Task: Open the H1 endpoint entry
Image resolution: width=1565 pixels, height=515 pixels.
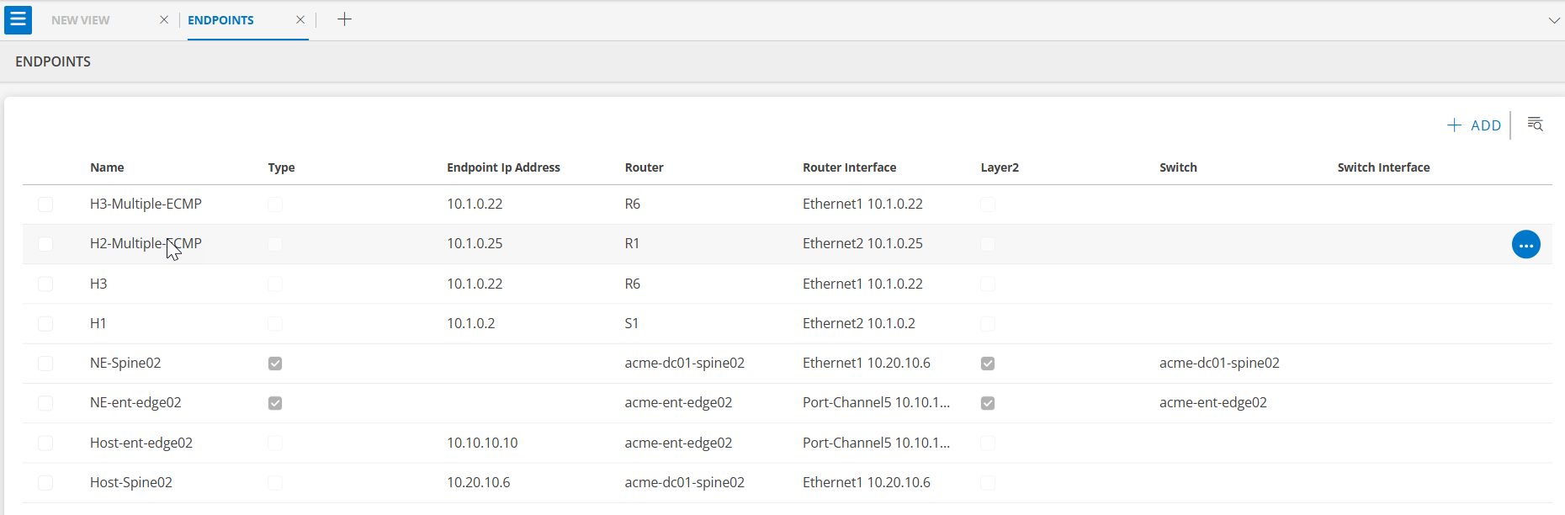Action: 98,323
